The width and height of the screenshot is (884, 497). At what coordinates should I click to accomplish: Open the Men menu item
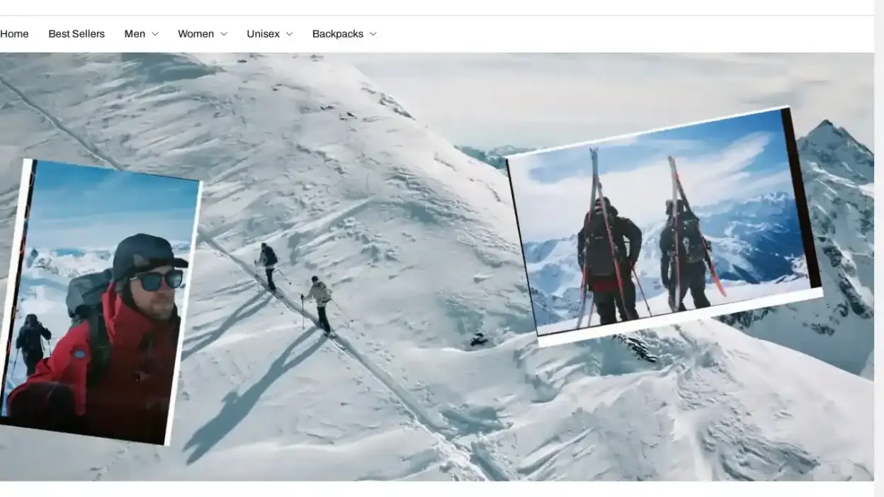[x=135, y=34]
